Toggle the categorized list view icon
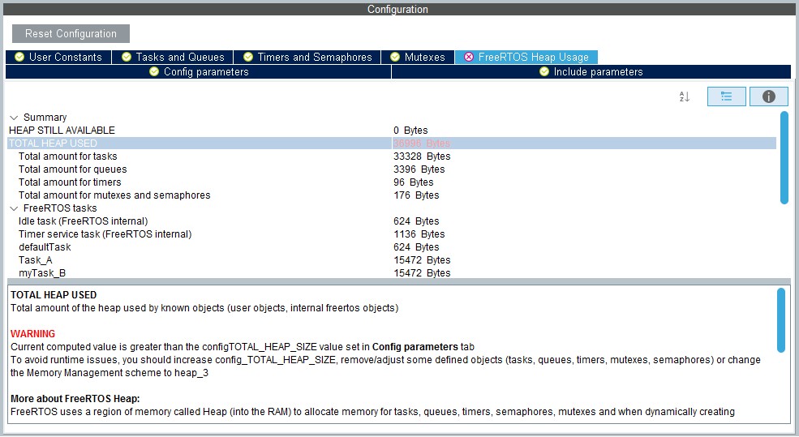 click(x=727, y=96)
